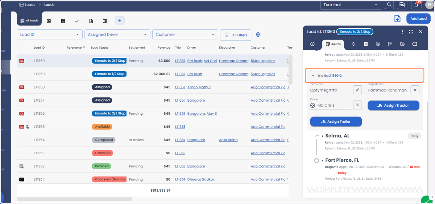Click Invoiced status of LT1352
Viewport: 435px width, 204px height.
(101, 166)
